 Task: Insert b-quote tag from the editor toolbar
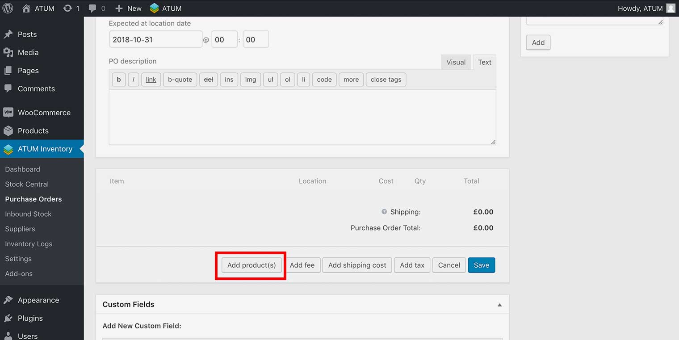[180, 80]
